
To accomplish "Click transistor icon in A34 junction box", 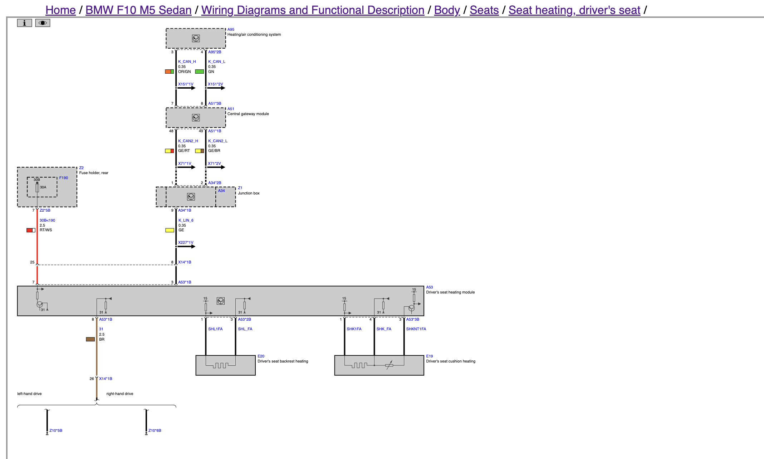I will coord(191,197).
